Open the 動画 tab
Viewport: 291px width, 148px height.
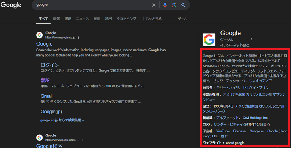pos(97,19)
